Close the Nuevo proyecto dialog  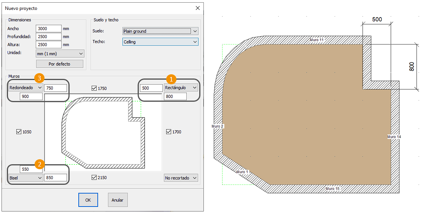pos(197,8)
